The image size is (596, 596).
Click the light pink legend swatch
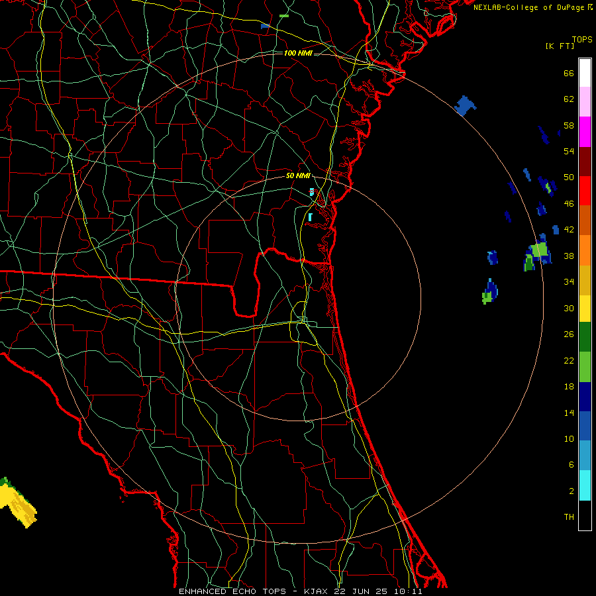point(585,101)
